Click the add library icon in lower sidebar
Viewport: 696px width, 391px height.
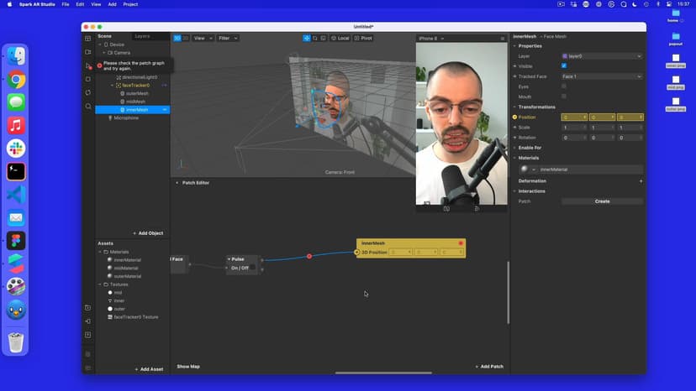click(x=88, y=308)
